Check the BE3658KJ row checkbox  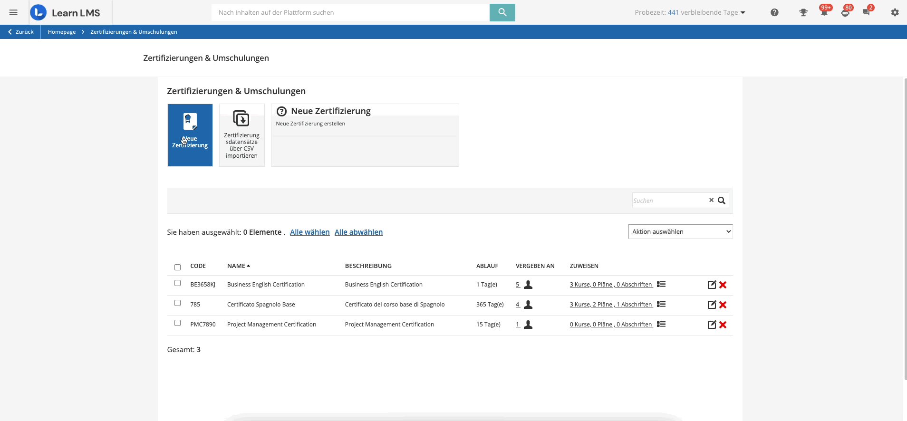tap(177, 283)
